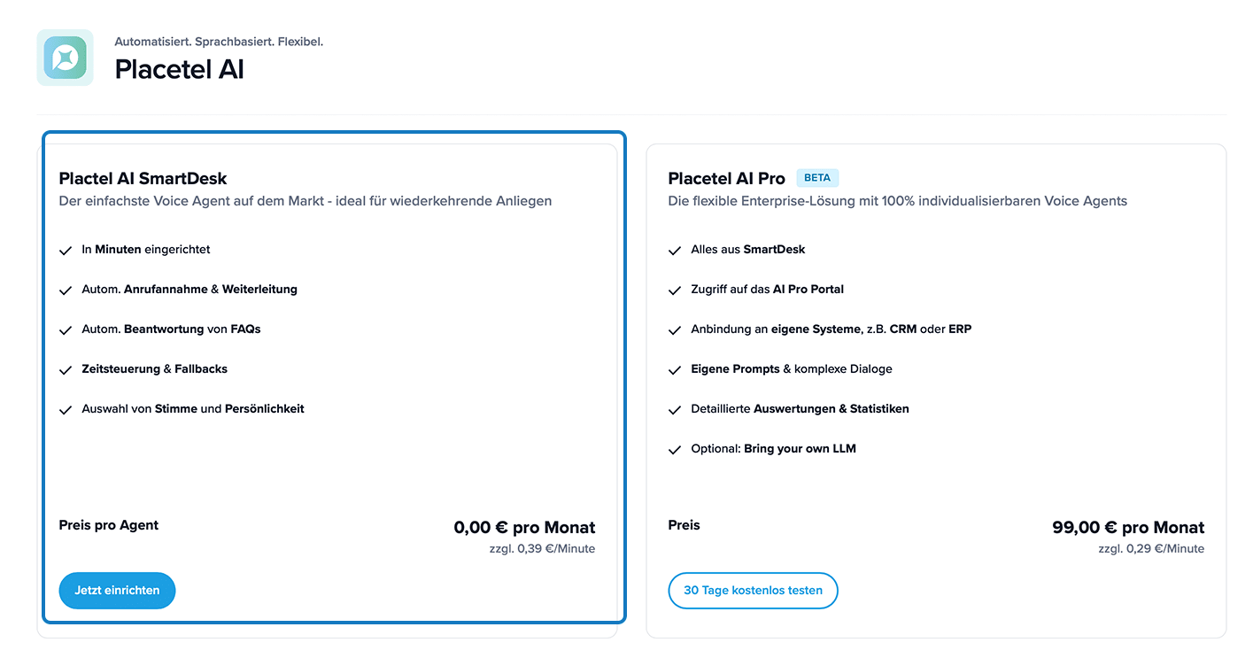Click "Zugriff auf das AI Pro Portal" text
Screen dimensions: 1253x658
pyautogui.click(x=768, y=290)
